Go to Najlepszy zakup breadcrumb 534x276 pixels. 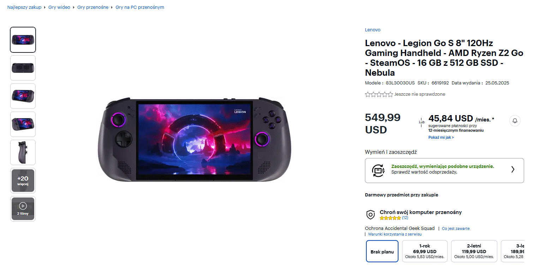[x=24, y=7]
